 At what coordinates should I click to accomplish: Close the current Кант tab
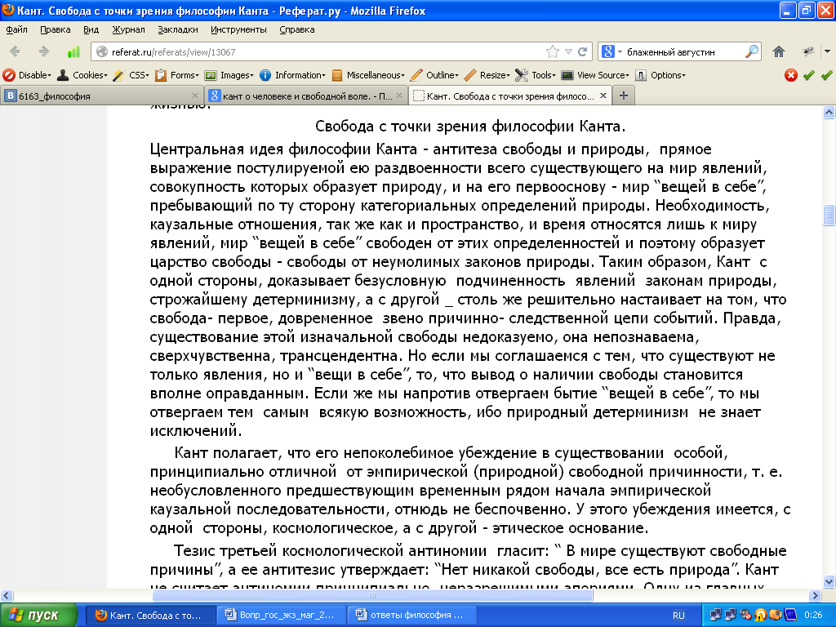tap(603, 96)
